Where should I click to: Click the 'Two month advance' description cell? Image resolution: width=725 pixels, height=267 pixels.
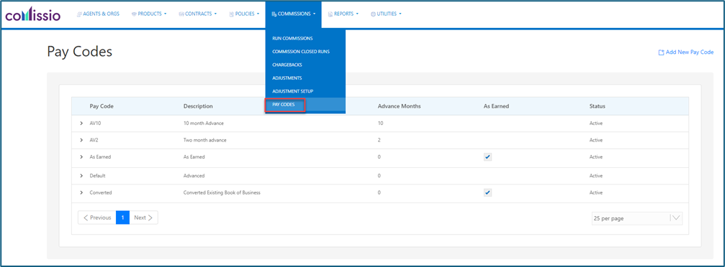[x=205, y=140]
